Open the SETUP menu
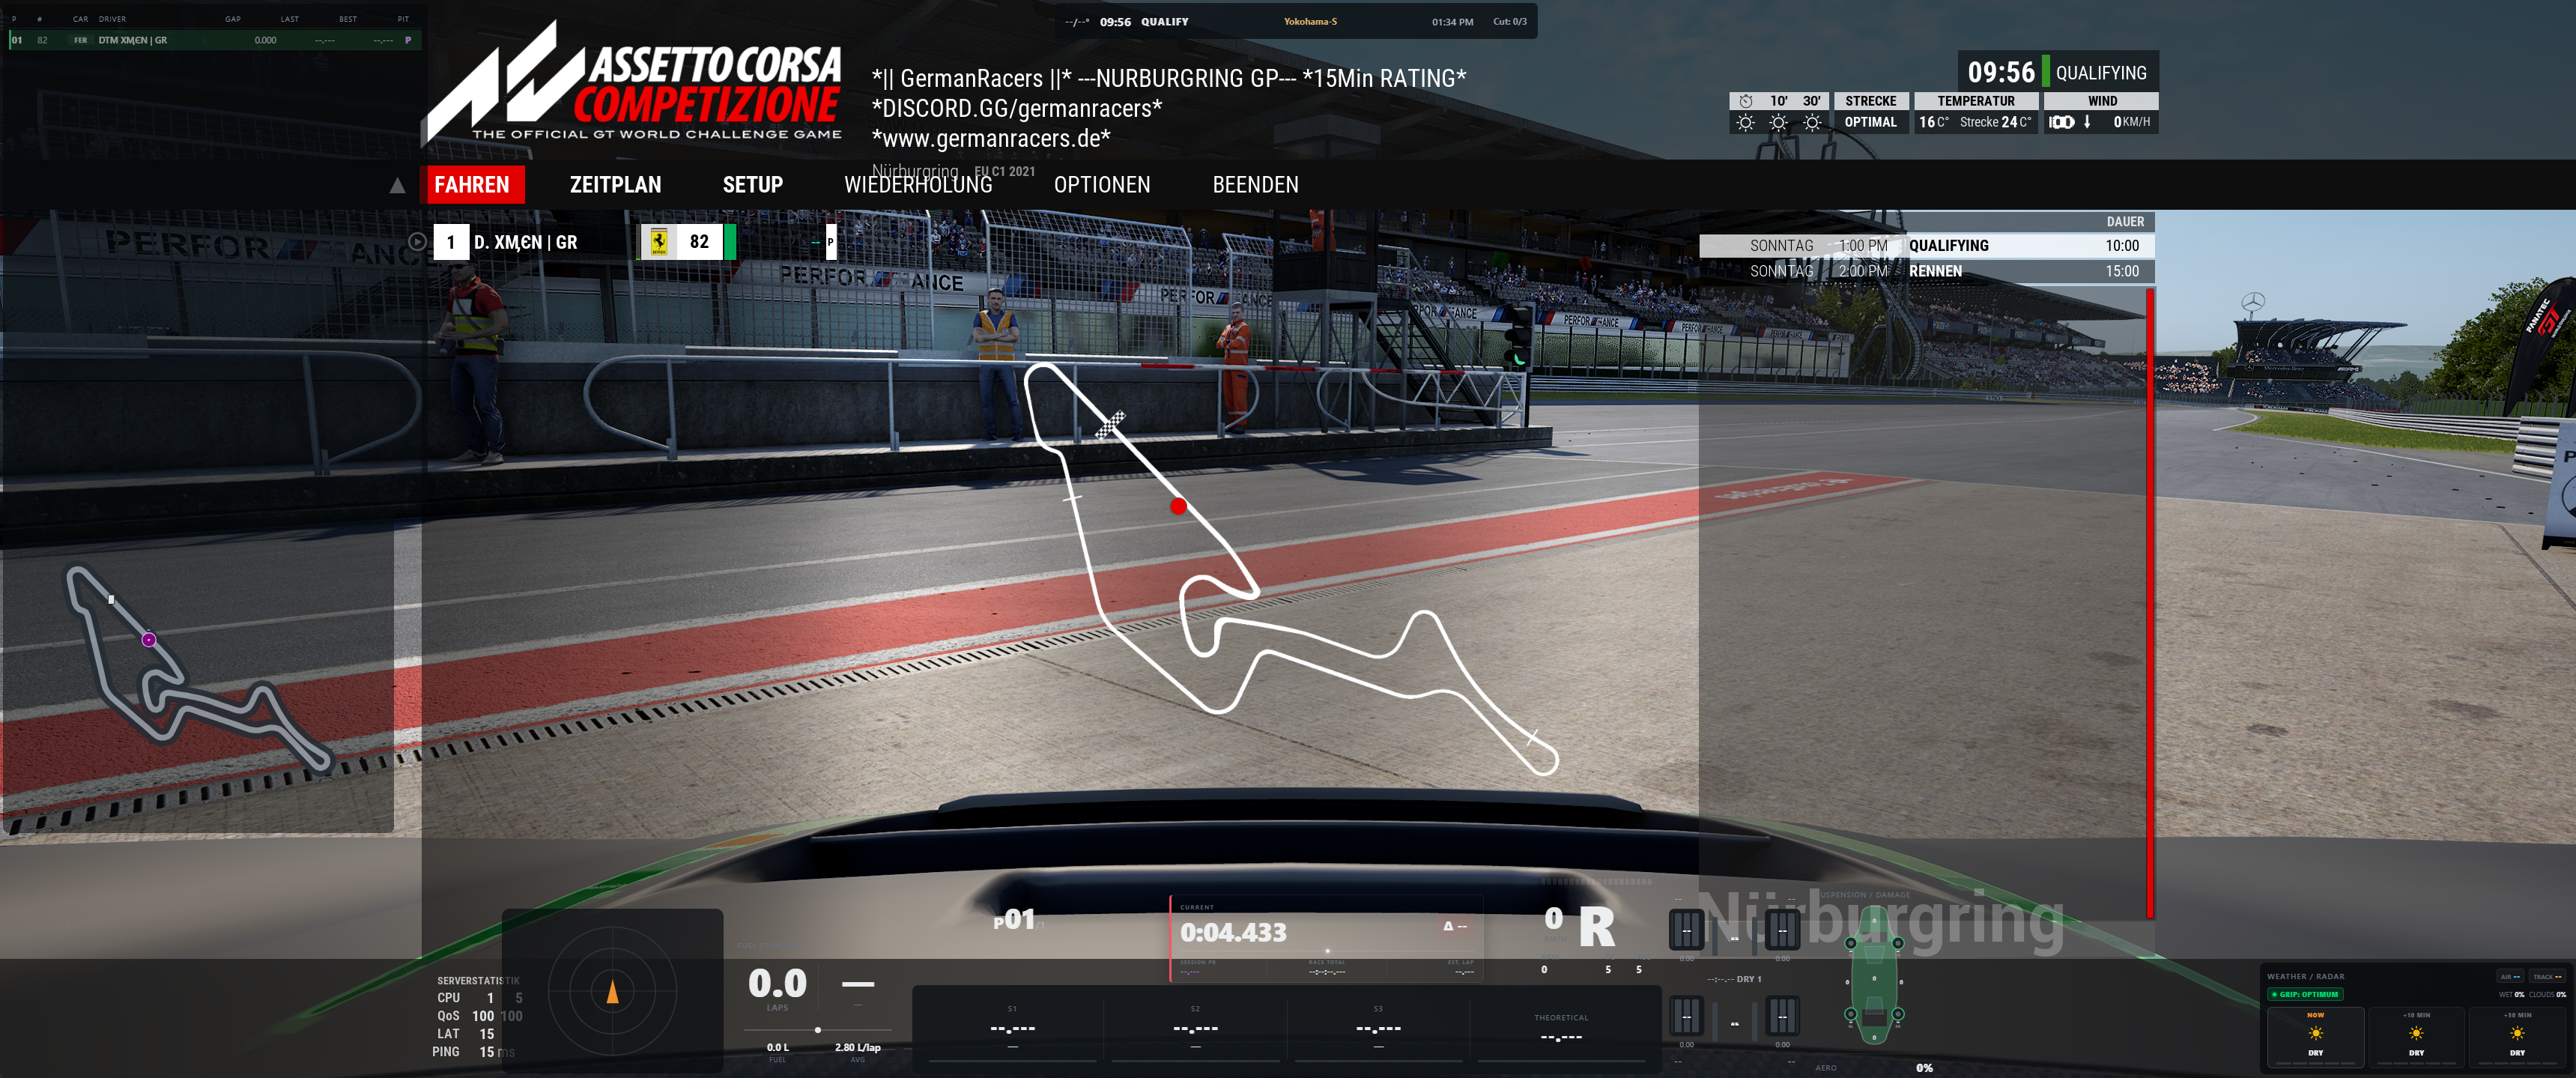 click(752, 185)
